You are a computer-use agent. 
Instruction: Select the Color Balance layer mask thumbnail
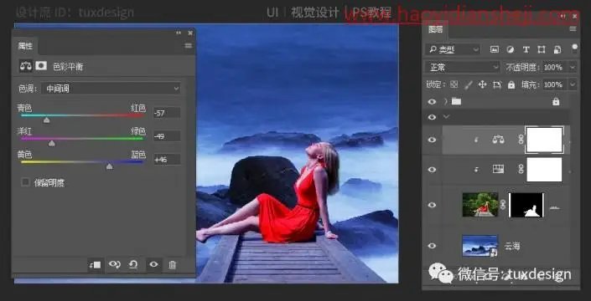click(544, 140)
